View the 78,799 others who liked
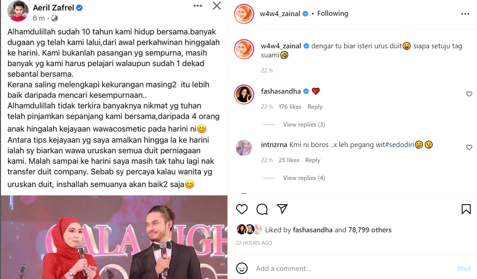The image size is (477, 279). pos(370,230)
